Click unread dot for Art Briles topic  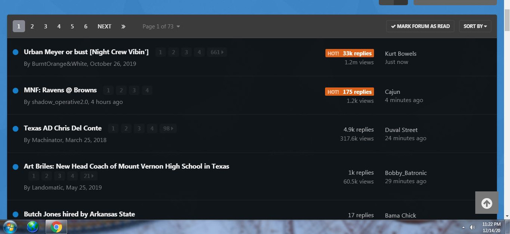(16, 167)
